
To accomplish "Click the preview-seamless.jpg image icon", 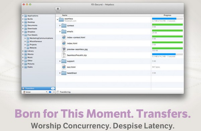I will point(64,49).
